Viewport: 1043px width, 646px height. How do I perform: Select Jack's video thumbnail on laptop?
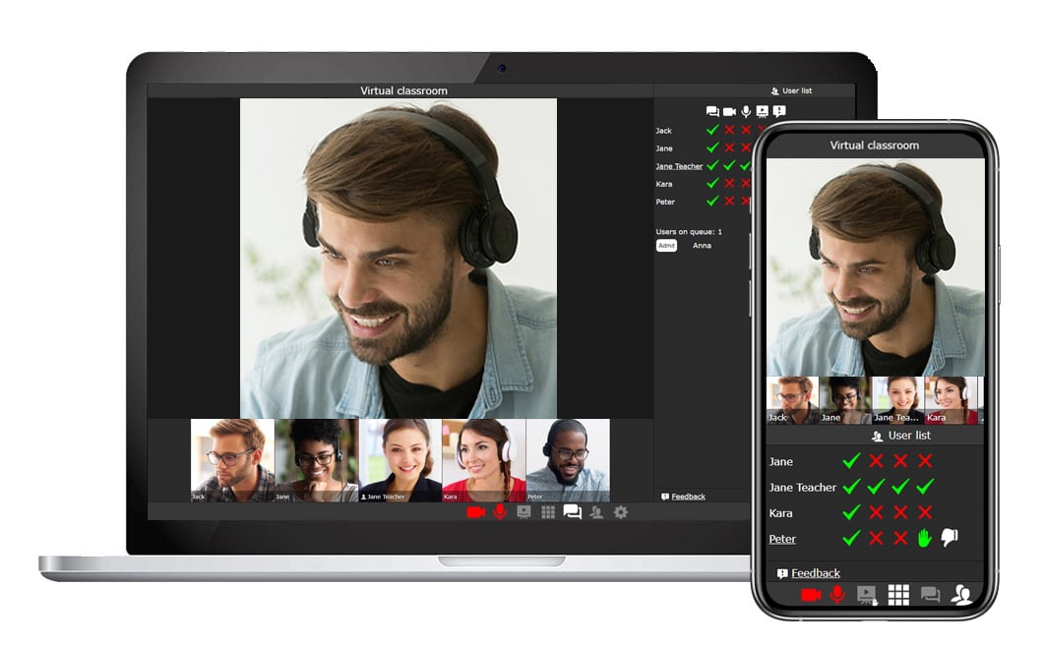pyautogui.click(x=232, y=460)
